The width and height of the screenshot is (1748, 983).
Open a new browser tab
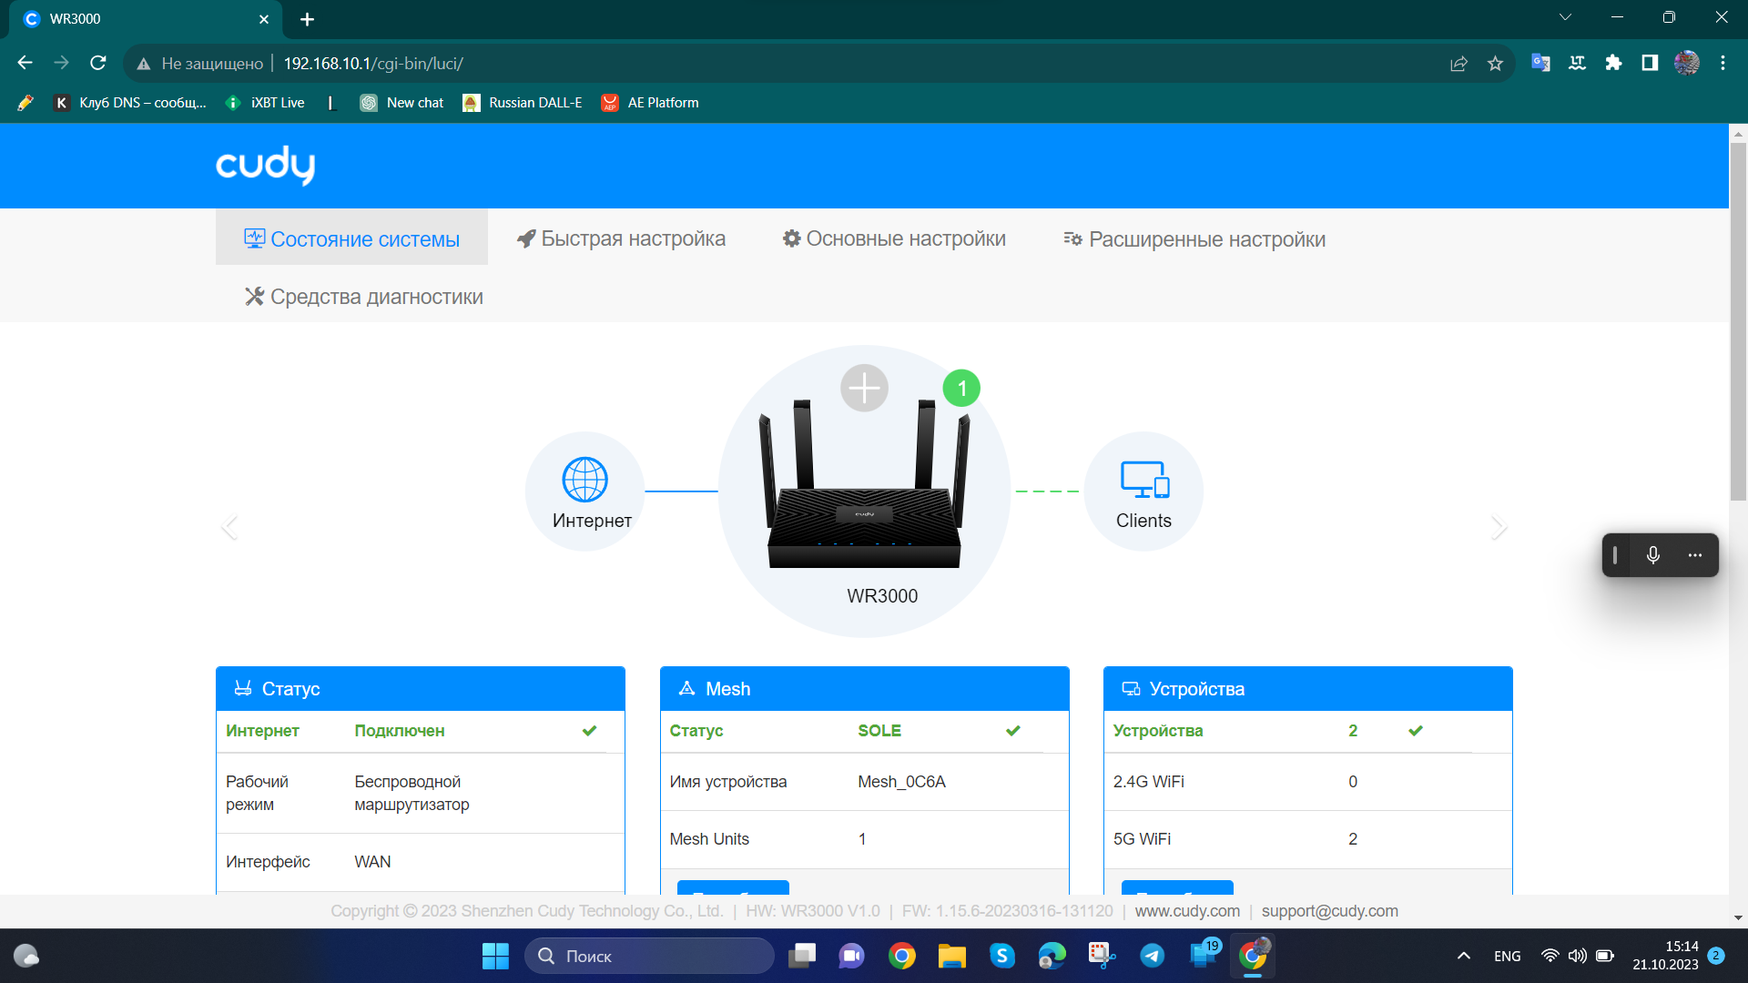coord(307,19)
